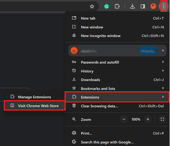The height and width of the screenshot is (146, 170).
Task: Open Passwords and autofill submenu
Action: 117,62
